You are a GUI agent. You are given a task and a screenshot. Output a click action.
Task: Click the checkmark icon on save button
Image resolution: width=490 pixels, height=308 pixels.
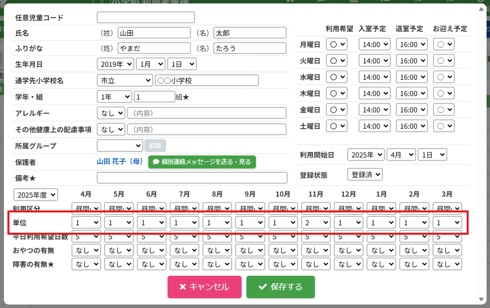coord(262,287)
